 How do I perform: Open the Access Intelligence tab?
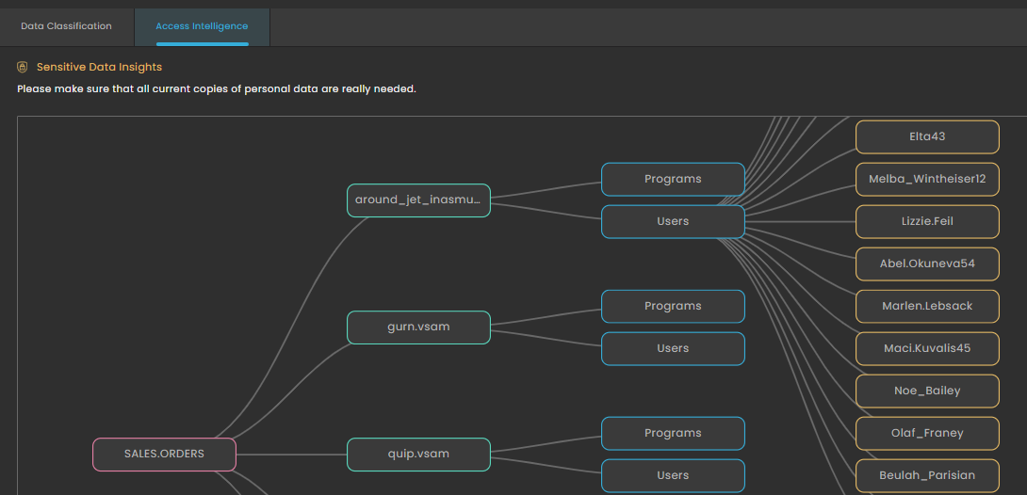(x=202, y=26)
